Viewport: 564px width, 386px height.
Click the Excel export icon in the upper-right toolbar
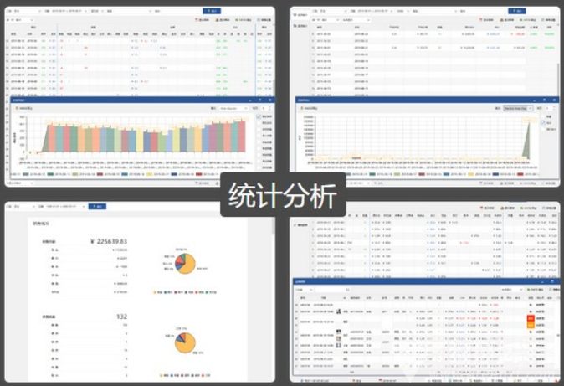pyautogui.click(x=521, y=20)
